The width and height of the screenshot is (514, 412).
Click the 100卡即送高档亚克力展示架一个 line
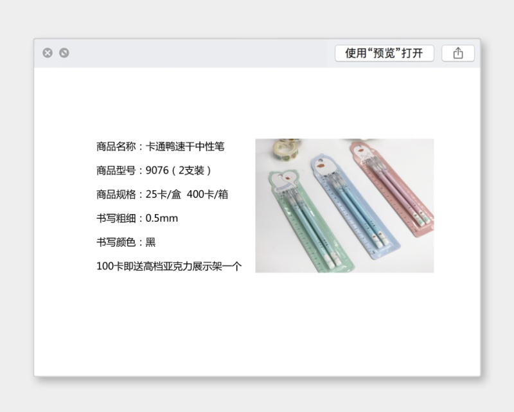tap(169, 266)
